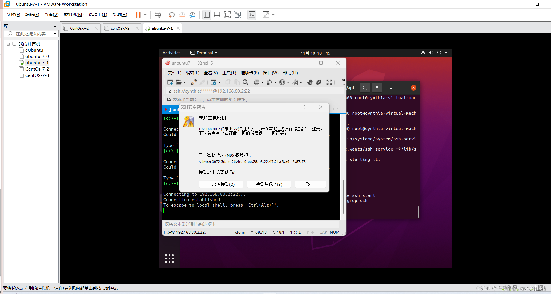Open the snapshot manager wrench icon
The image size is (551, 294).
(x=193, y=15)
